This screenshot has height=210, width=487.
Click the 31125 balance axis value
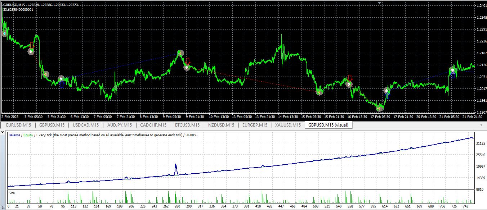[x=481, y=143]
